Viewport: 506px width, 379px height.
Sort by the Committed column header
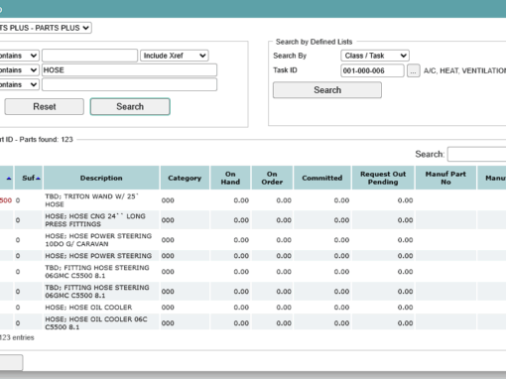[322, 178]
